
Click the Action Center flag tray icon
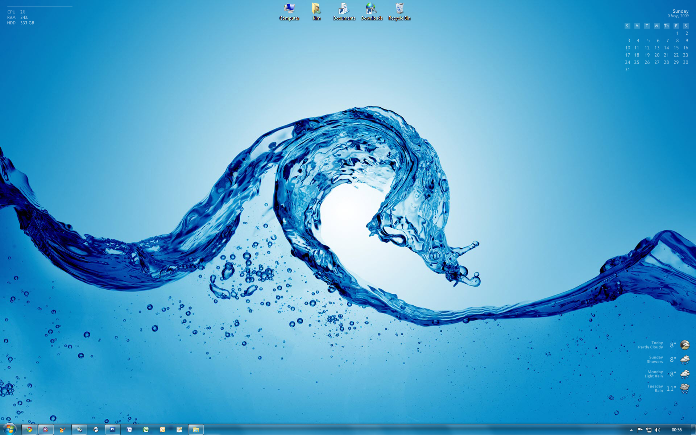640,430
